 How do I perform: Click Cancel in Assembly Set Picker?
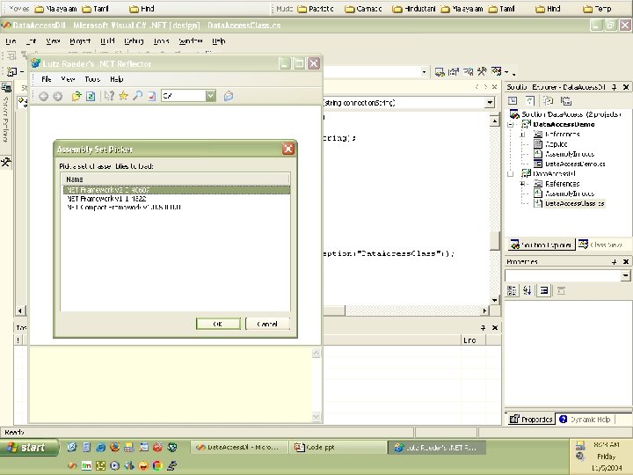[x=267, y=324]
